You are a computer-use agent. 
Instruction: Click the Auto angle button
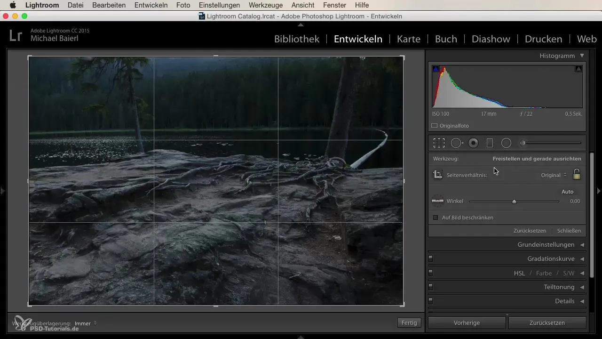(567, 192)
